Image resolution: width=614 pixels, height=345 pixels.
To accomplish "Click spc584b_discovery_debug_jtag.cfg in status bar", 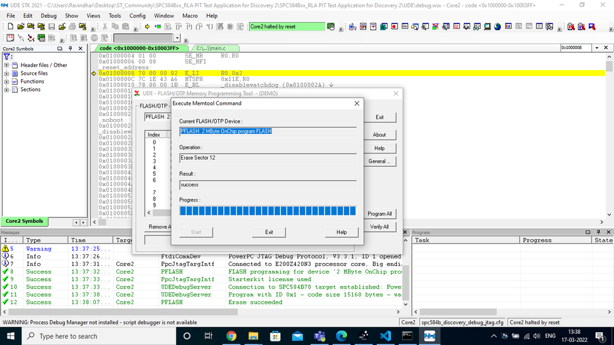I will tap(462, 322).
